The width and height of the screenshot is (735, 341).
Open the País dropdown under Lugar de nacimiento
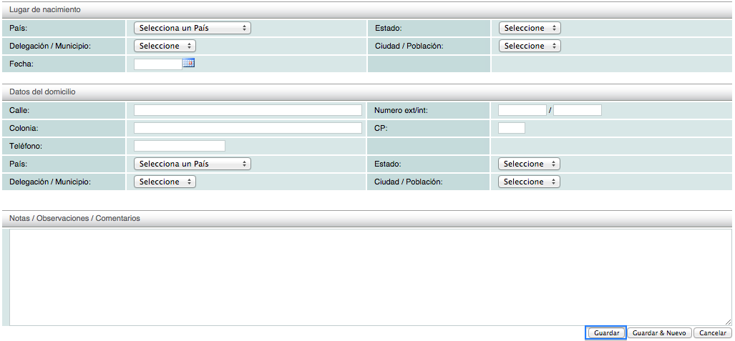pyautogui.click(x=193, y=28)
